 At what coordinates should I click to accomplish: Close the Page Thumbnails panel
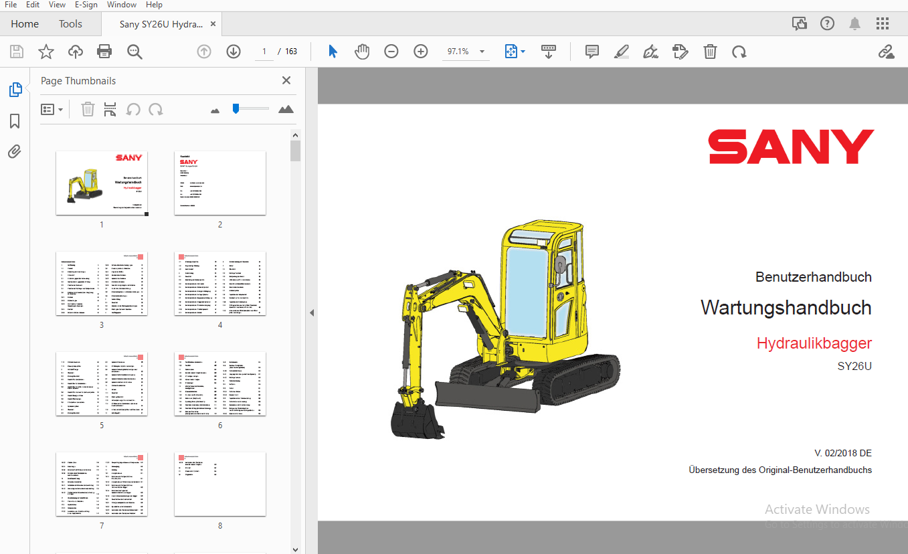point(286,80)
